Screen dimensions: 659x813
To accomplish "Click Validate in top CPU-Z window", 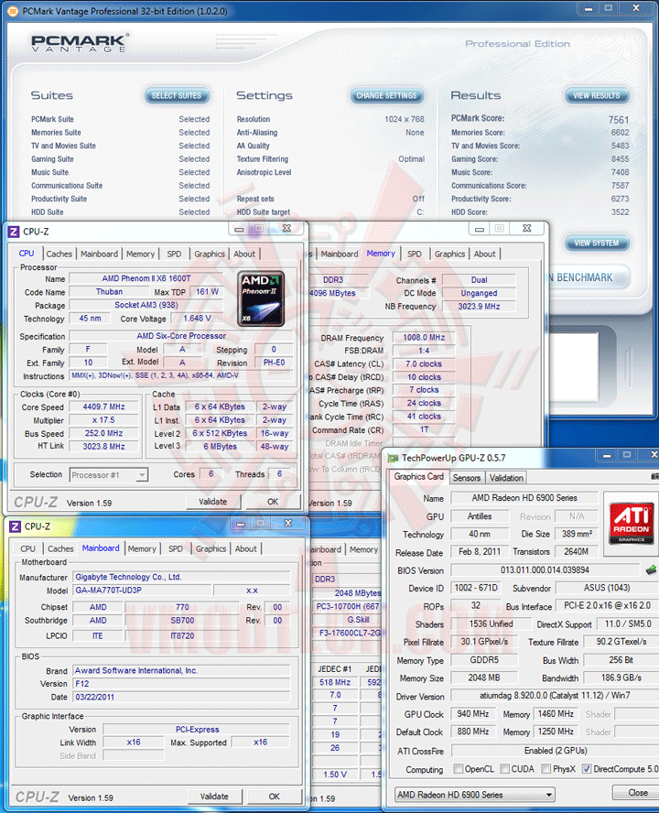I will [213, 502].
